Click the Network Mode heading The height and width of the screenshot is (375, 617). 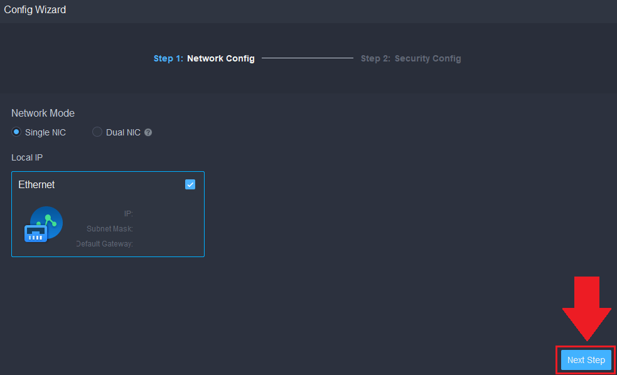click(43, 114)
